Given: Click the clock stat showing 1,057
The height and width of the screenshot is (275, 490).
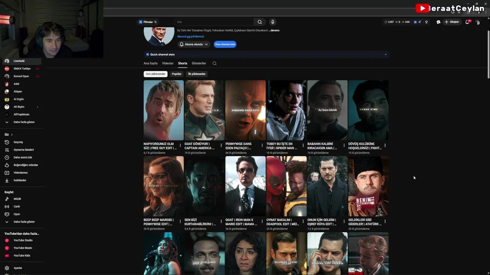Looking at the screenshot, I should [389, 22].
